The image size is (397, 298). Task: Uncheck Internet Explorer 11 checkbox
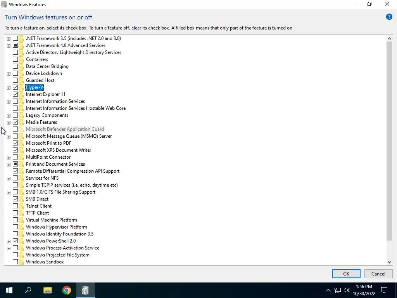(15, 94)
